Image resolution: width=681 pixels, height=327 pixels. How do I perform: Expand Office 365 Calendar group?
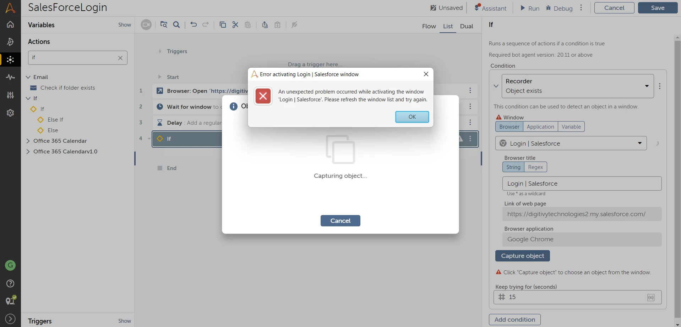[x=28, y=141]
